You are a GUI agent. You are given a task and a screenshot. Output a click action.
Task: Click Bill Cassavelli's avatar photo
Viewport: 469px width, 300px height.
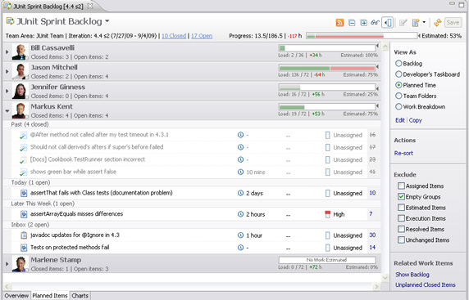point(20,51)
